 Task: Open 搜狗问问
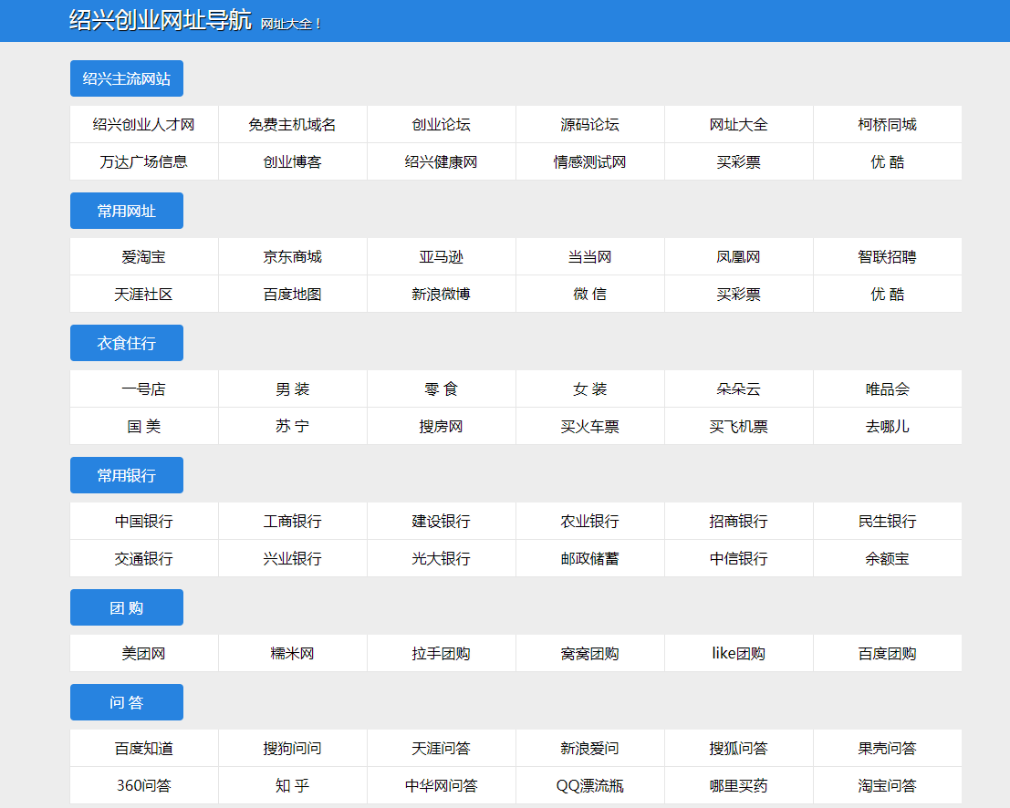click(x=293, y=748)
